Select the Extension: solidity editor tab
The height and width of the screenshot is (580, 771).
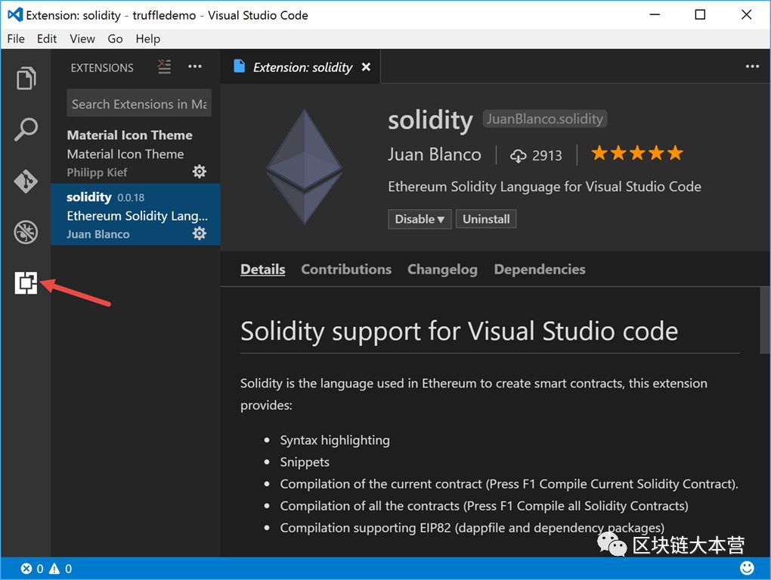click(300, 66)
